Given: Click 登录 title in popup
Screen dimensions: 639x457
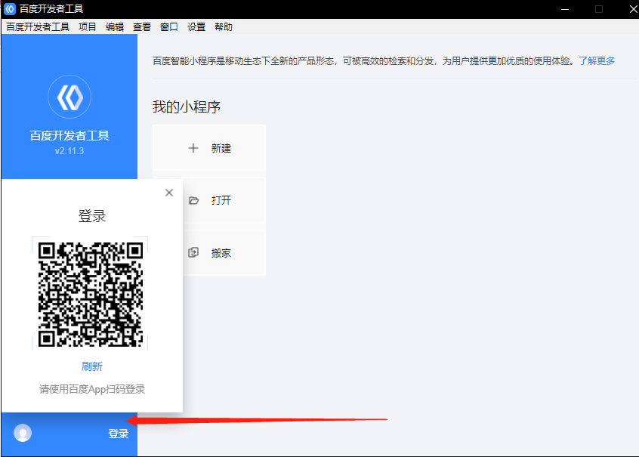Looking at the screenshot, I should [x=92, y=215].
